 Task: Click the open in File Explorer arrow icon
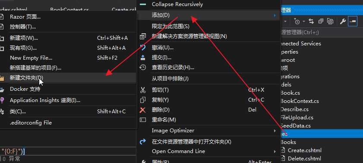click(143, 142)
